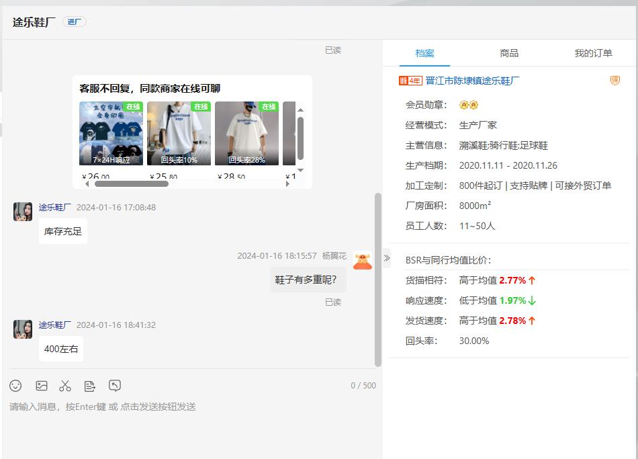
Task: Open the 我的订单 tab
Action: point(593,53)
